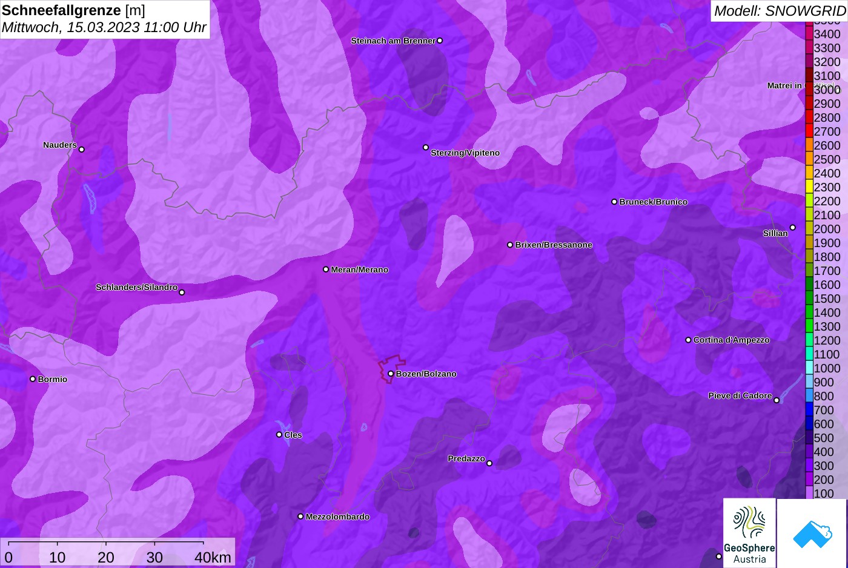Select the Predazzo marker dot

point(489,463)
